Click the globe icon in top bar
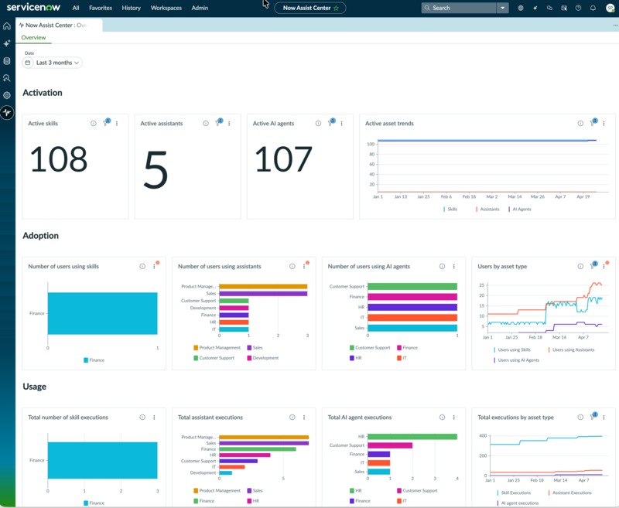Viewport: 619px width, 508px height. [521, 8]
